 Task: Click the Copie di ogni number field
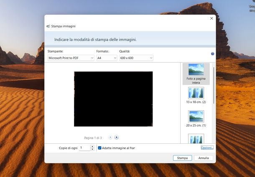pos(84,148)
